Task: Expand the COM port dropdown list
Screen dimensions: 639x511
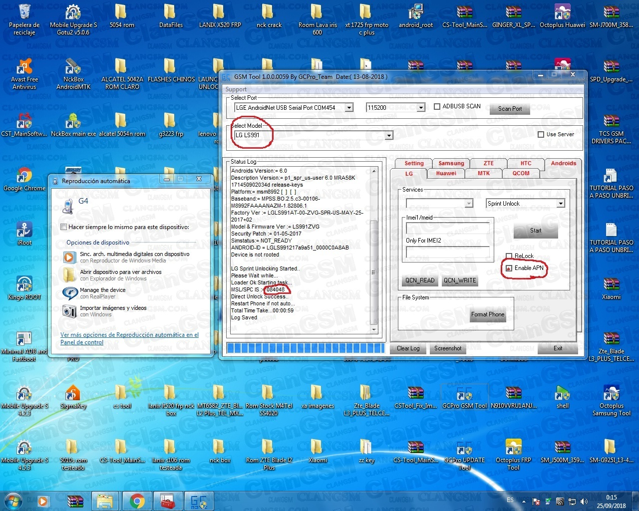Action: tap(349, 107)
